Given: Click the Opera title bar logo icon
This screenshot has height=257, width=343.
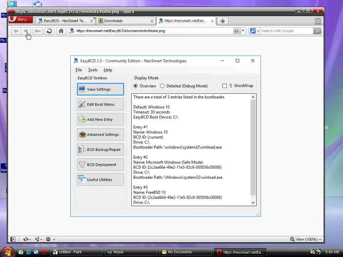Looking at the screenshot, I should pyautogui.click(x=12, y=12).
